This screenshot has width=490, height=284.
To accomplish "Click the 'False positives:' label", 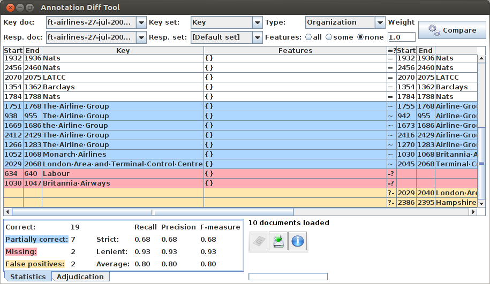I will coord(35,264).
